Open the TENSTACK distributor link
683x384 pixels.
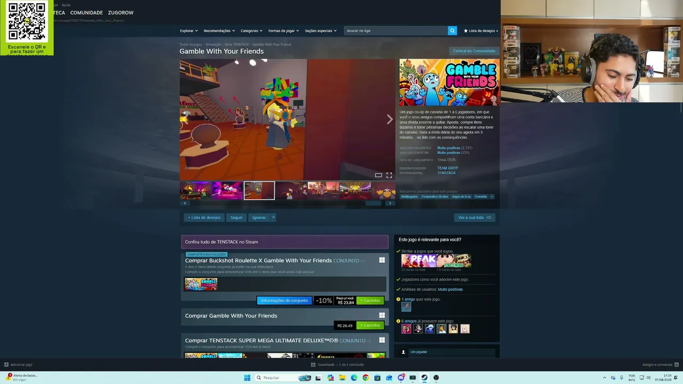447,173
